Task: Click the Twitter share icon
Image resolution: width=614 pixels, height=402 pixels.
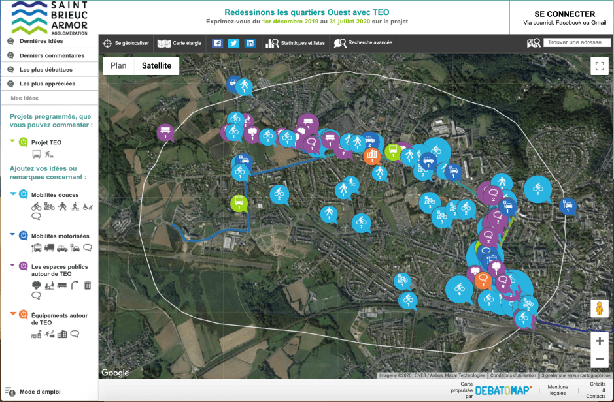Action: click(x=233, y=43)
